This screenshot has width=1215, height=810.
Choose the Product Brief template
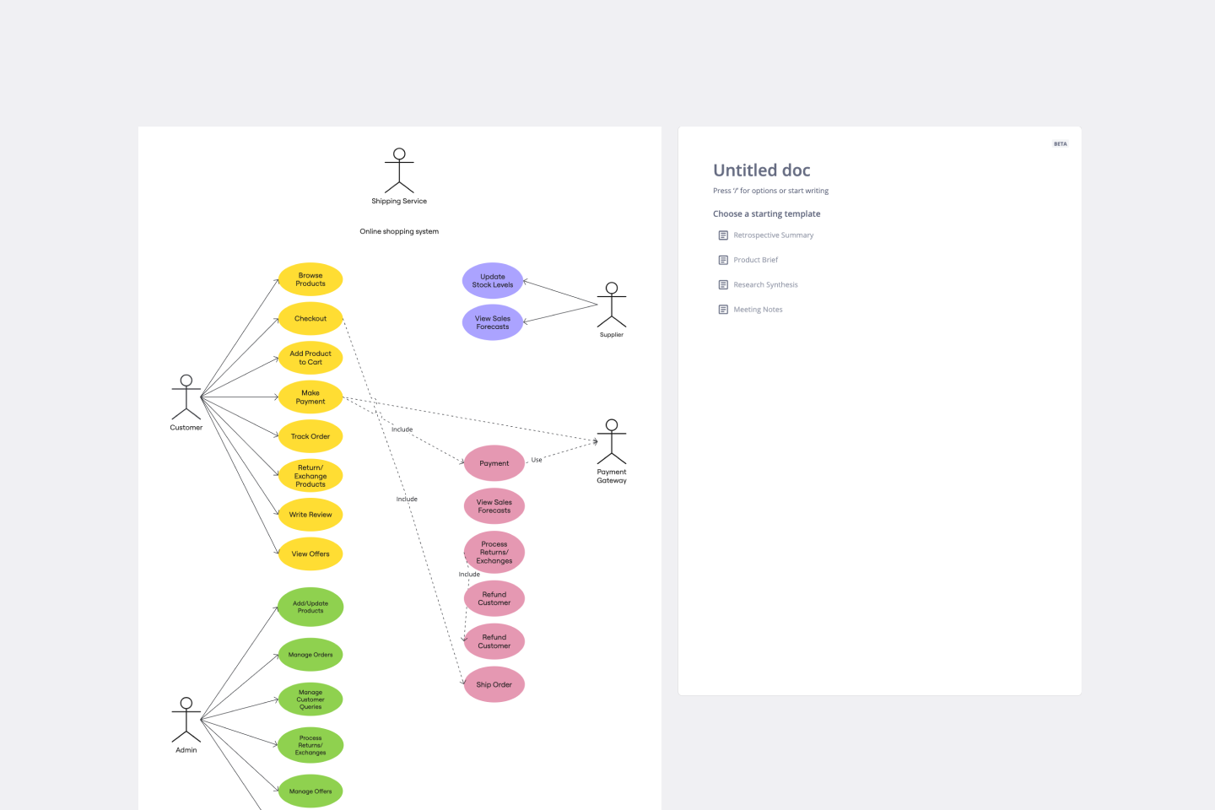tap(755, 260)
